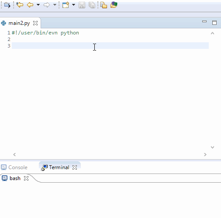This screenshot has height=218, width=221.
Task: Navigate Forward with grey right arrow
Action: pos(47,5)
